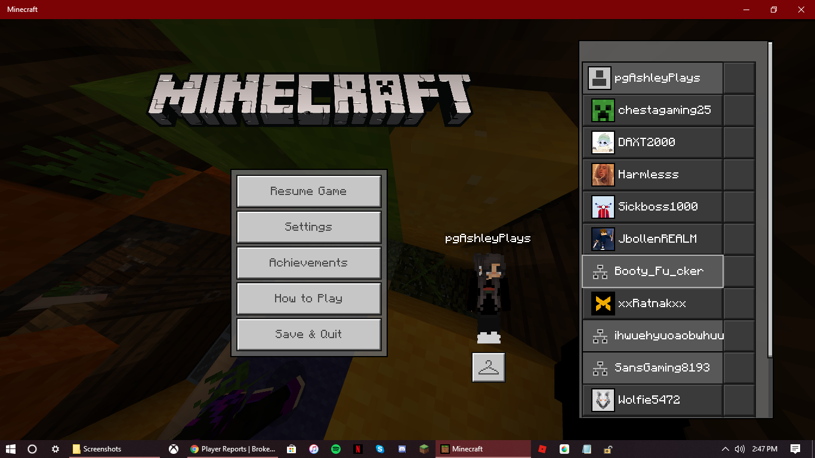
Task: Click JbollenREALM's avatar image
Action: [x=603, y=239]
